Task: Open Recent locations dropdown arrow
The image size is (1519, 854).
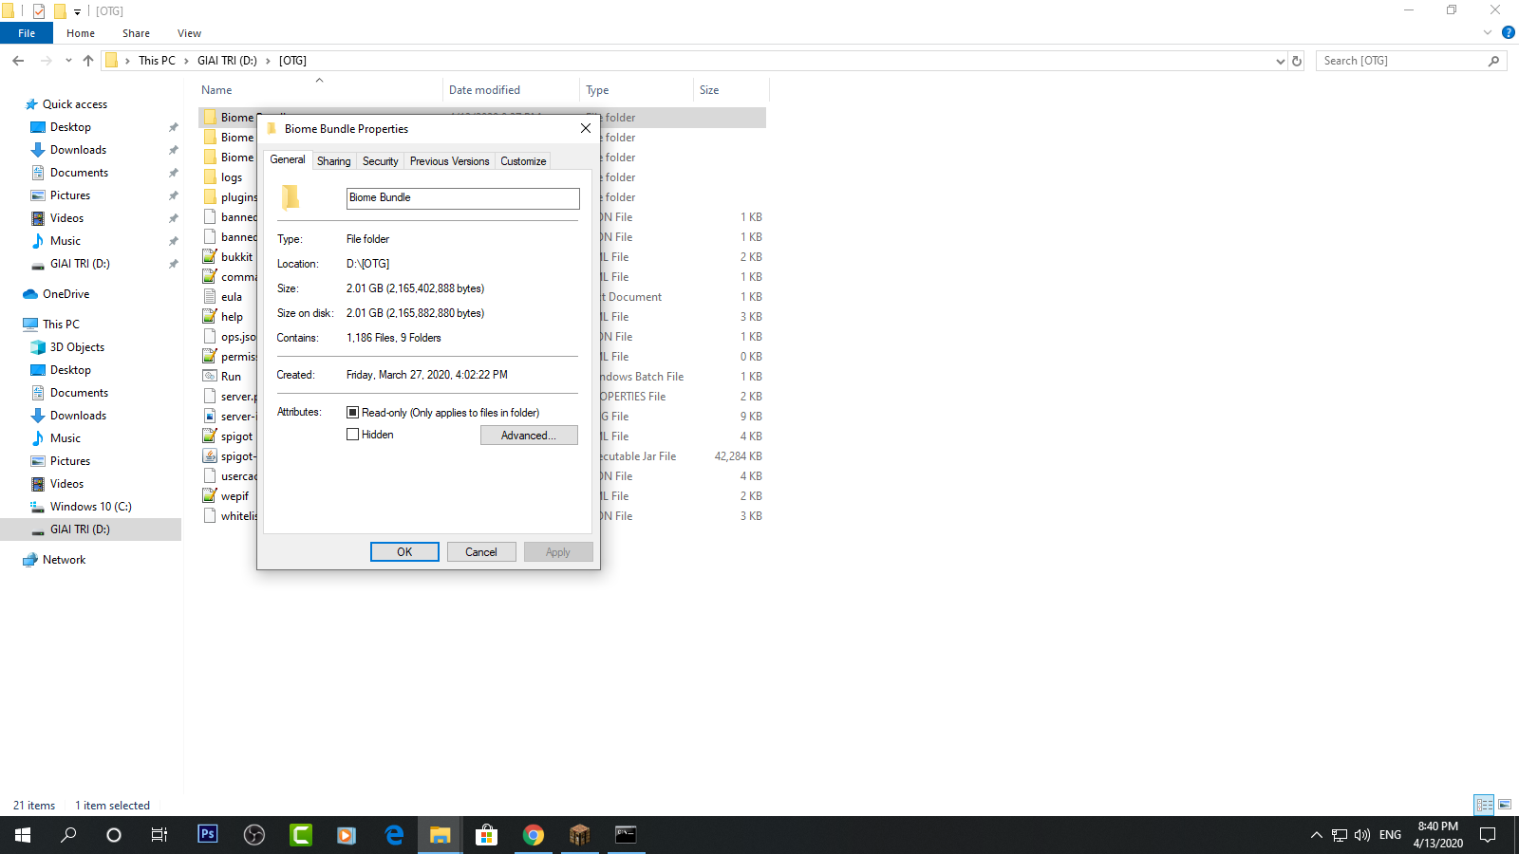Action: point(68,61)
